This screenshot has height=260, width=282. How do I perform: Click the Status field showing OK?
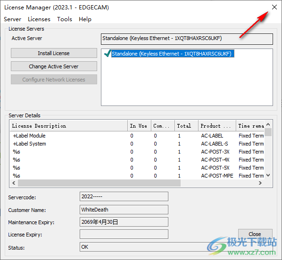click(176, 247)
